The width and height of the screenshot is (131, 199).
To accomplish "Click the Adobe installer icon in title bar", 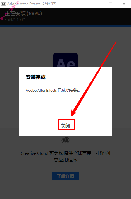I will pos(4,4).
